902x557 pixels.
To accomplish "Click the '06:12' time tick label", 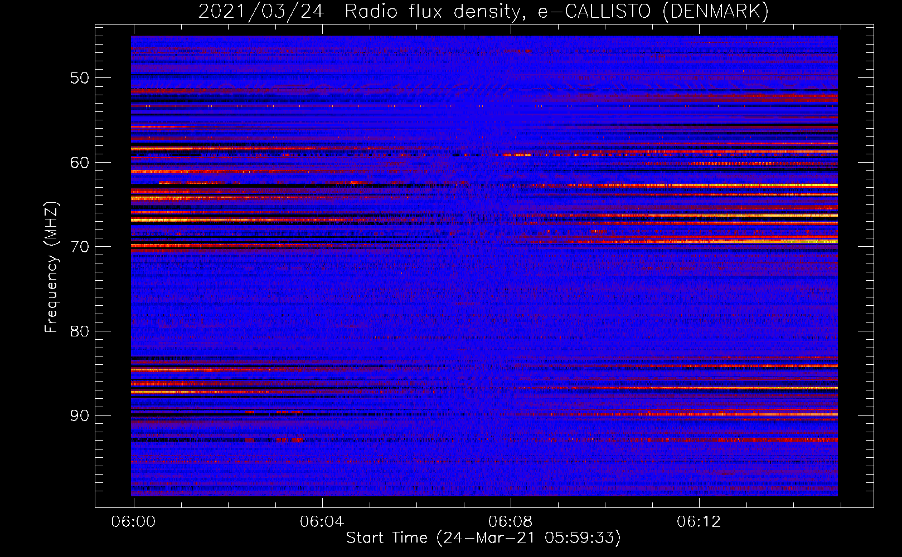I will 699,522.
